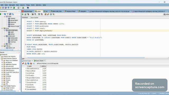This screenshot has width=169, height=95.
Task: Run Statement with the green play icon
Action: click(x=23, y=14)
